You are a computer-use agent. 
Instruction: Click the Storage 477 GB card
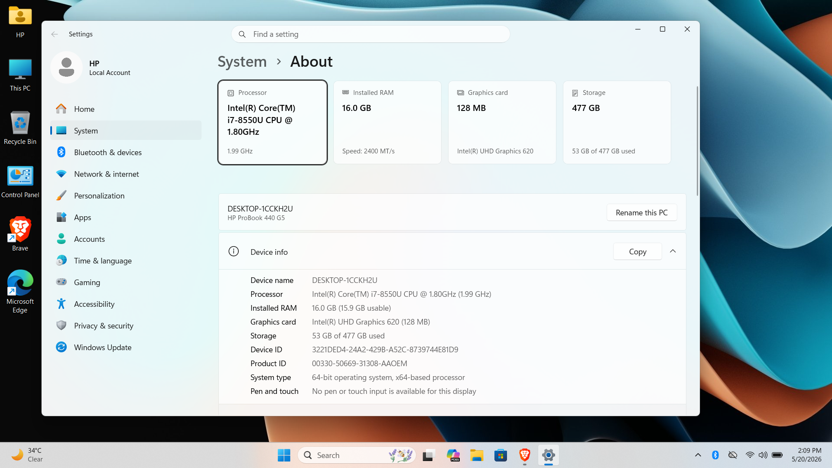617,122
